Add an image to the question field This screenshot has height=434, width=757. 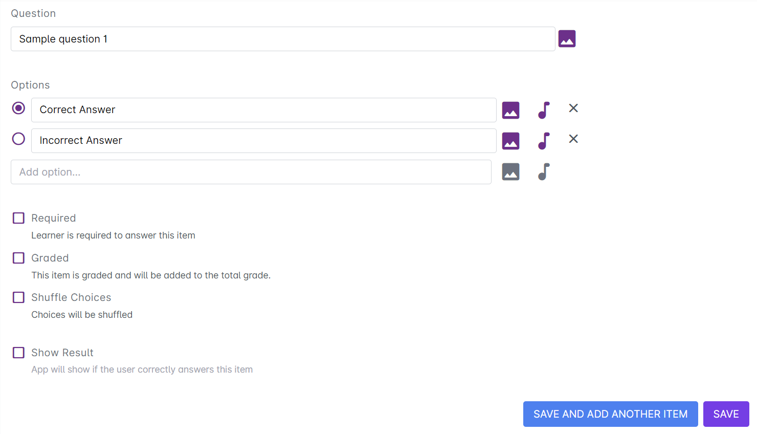pos(567,39)
